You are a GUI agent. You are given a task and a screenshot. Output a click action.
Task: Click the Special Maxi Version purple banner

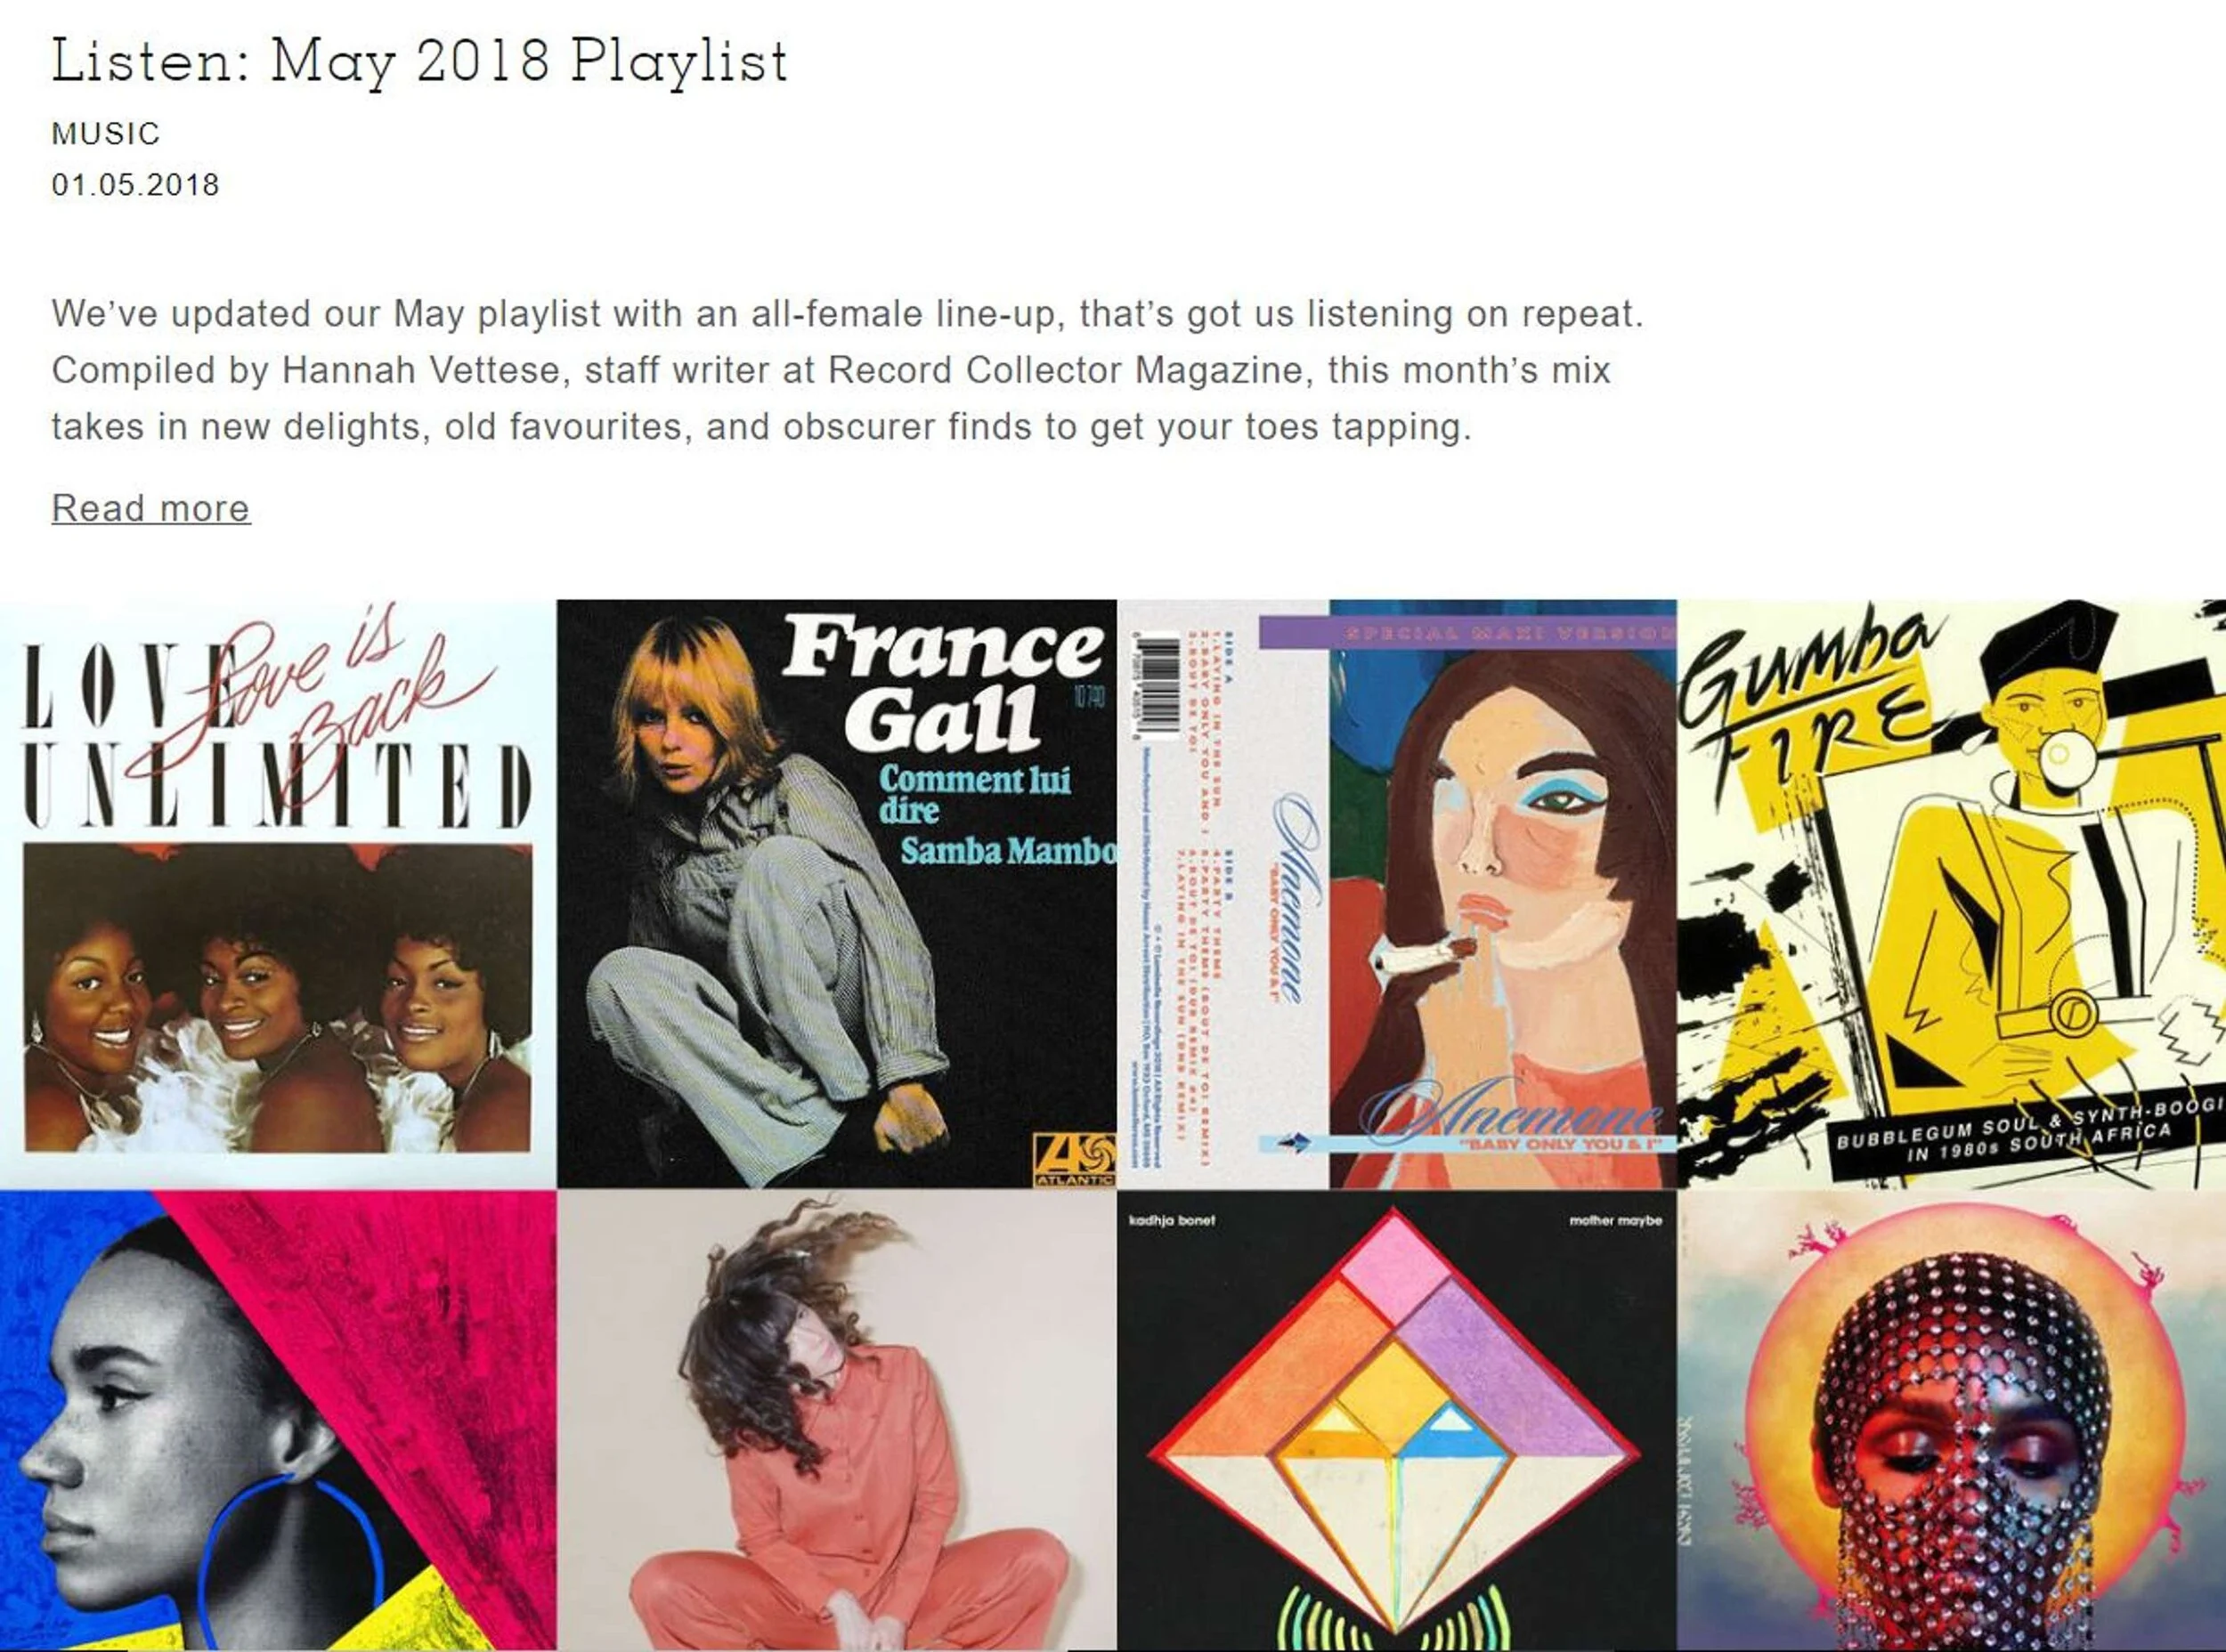tap(1467, 632)
